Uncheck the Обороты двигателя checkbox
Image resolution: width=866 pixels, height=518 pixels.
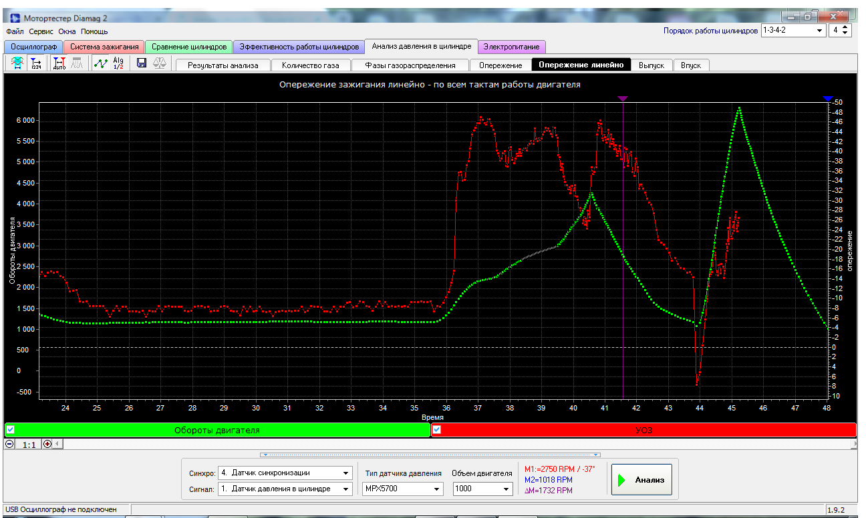10,430
